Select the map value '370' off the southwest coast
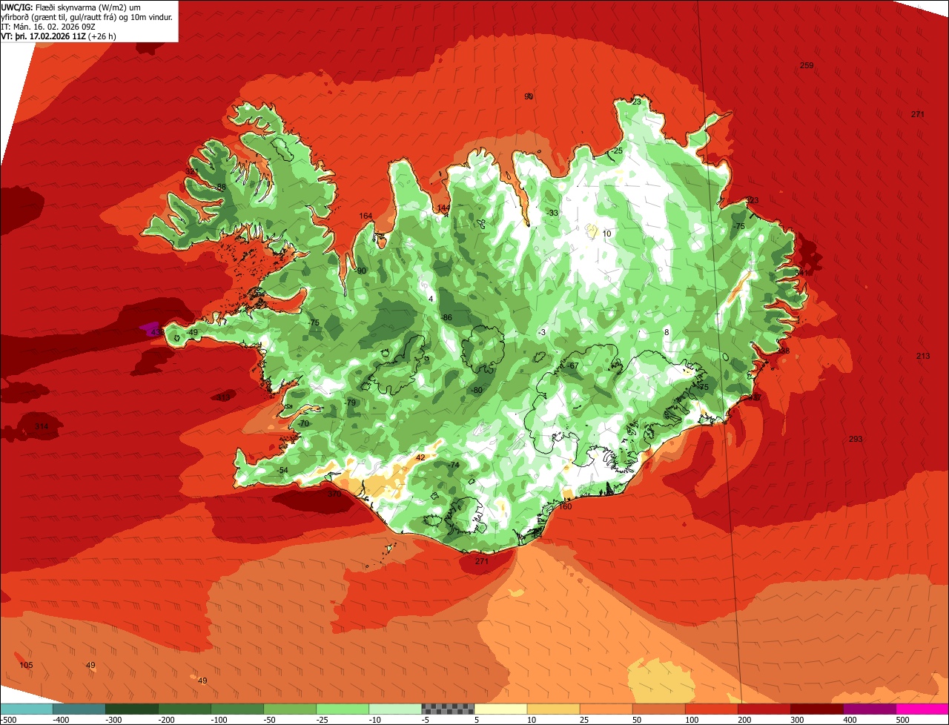This screenshot has height=725, width=949. click(x=334, y=494)
